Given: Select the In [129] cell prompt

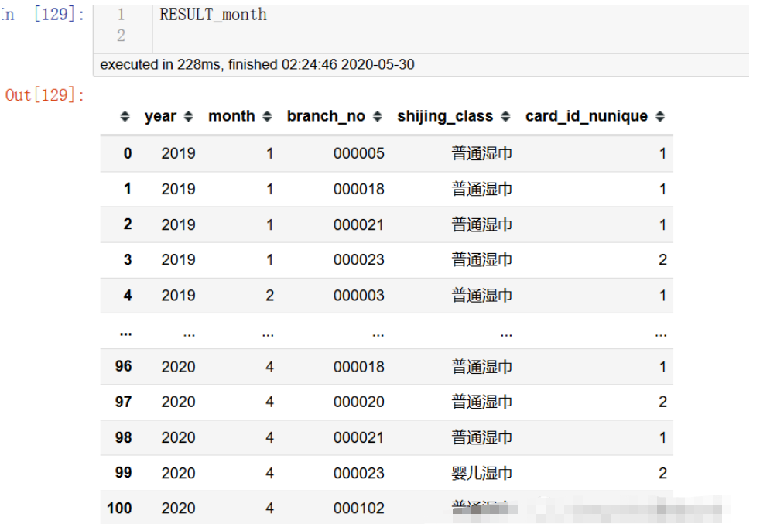Looking at the screenshot, I should click(43, 15).
